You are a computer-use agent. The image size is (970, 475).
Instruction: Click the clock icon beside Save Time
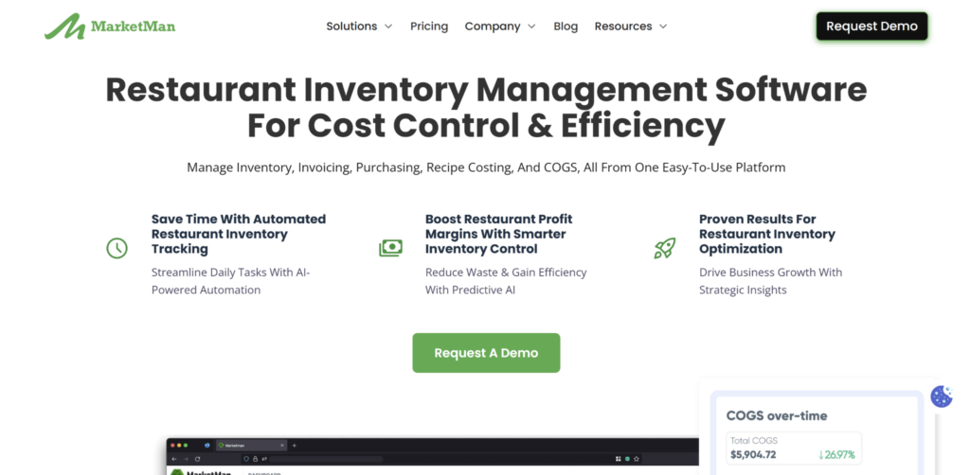pos(117,248)
